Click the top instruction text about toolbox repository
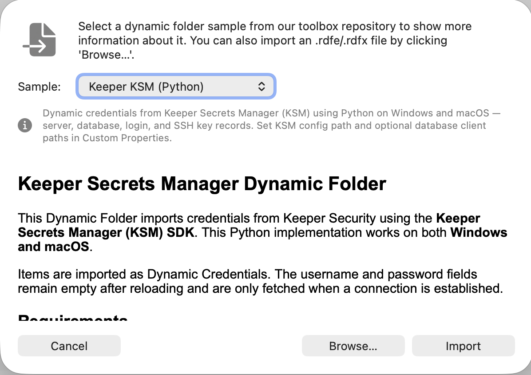Viewport: 531px width, 375px height. coord(274,27)
